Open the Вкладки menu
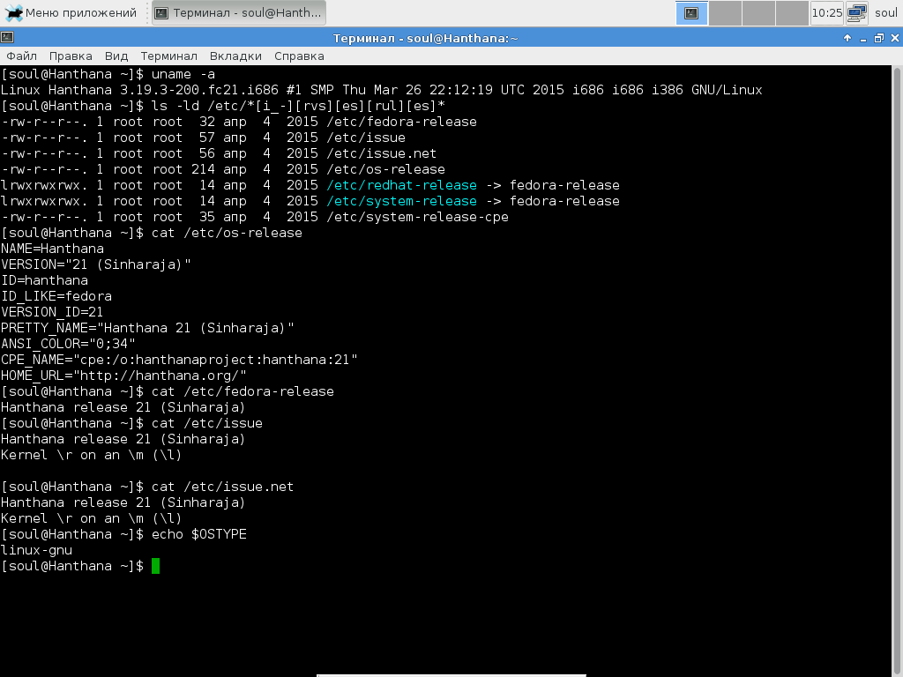The height and width of the screenshot is (677, 903). point(235,56)
